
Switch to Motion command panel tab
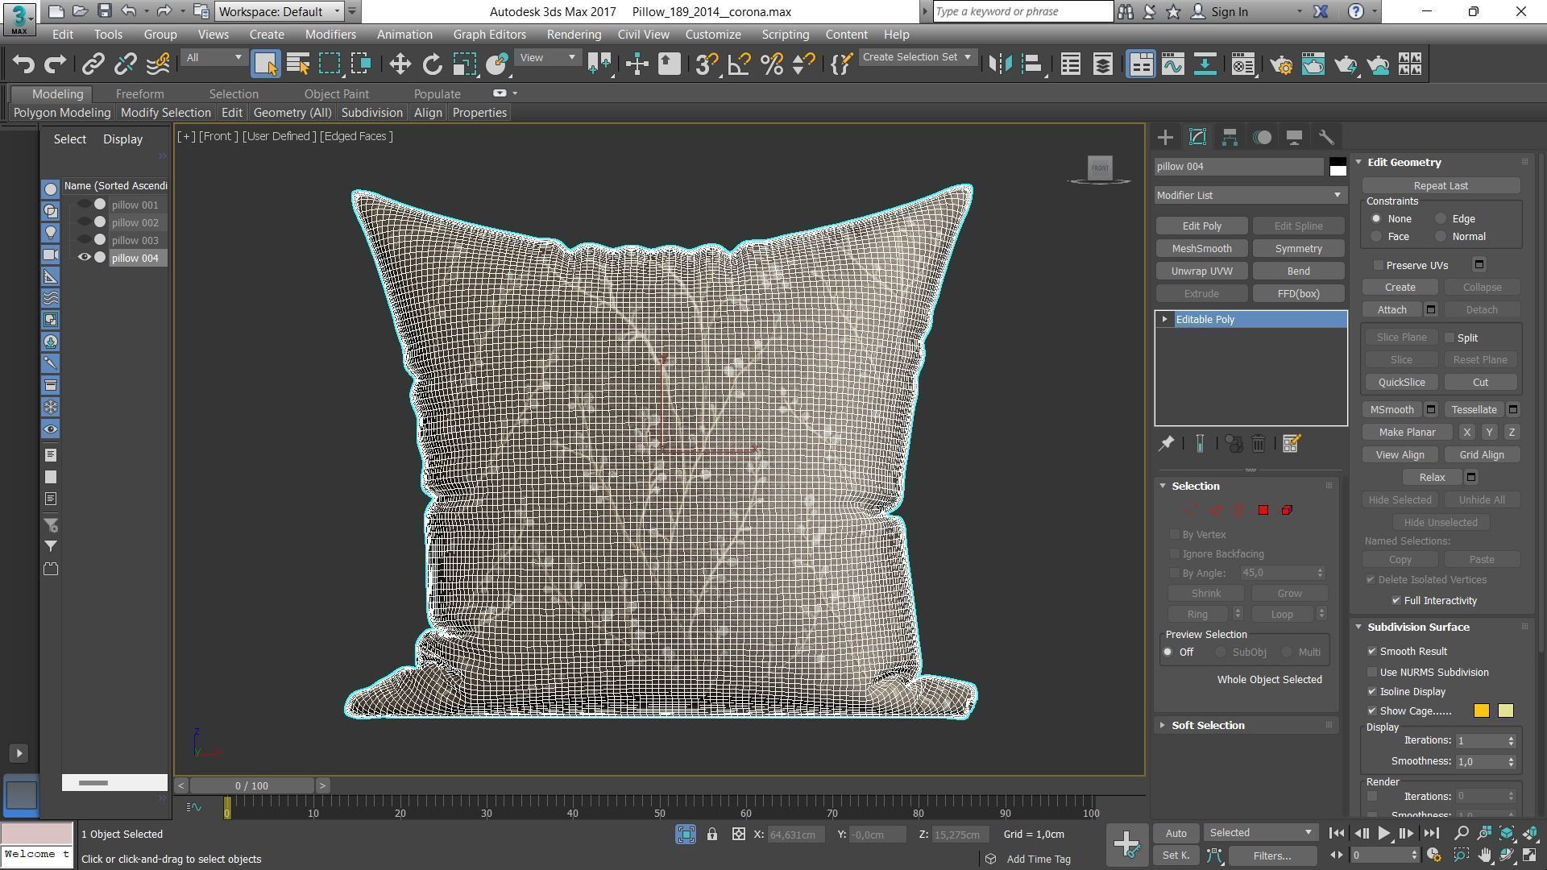click(x=1262, y=138)
